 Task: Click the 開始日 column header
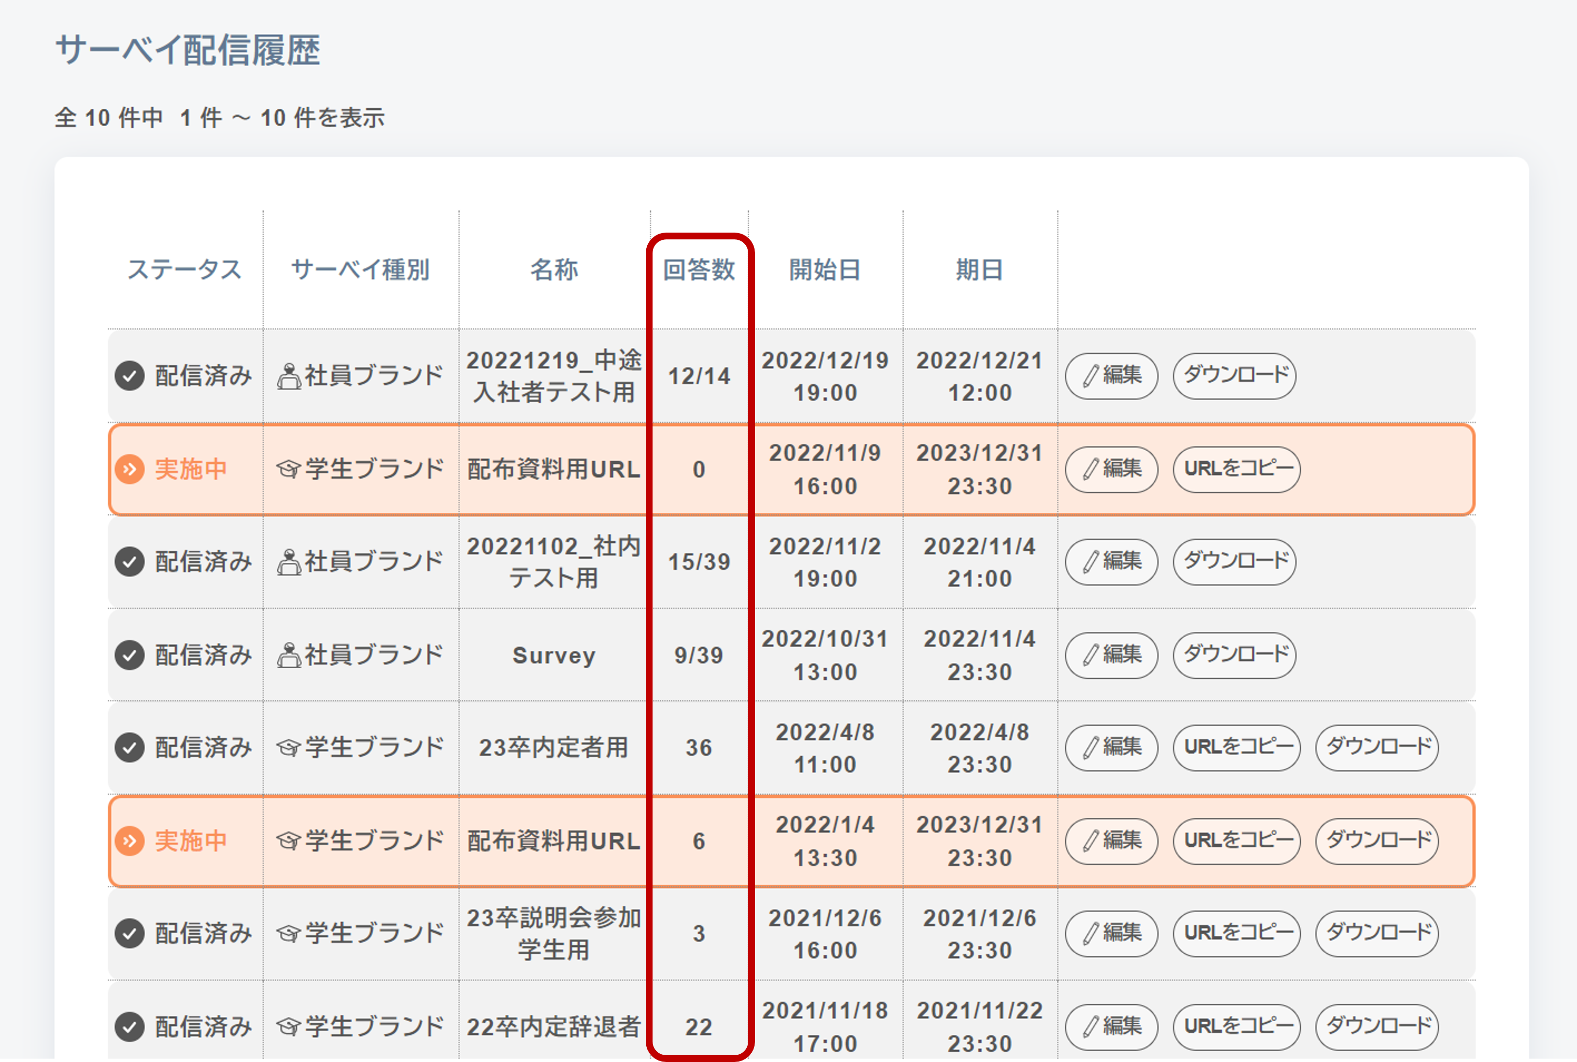tap(825, 270)
